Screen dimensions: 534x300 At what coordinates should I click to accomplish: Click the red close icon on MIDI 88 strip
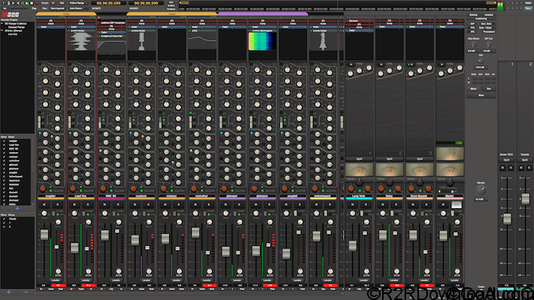[x=99, y=17]
